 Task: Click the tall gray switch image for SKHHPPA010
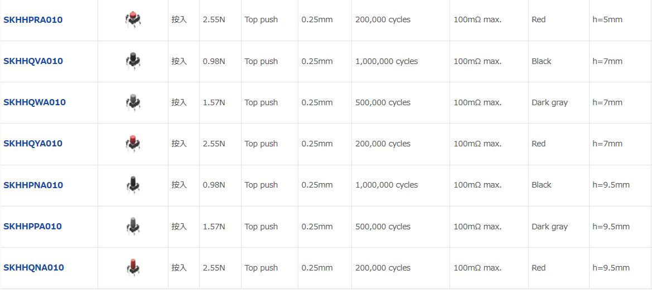133,225
